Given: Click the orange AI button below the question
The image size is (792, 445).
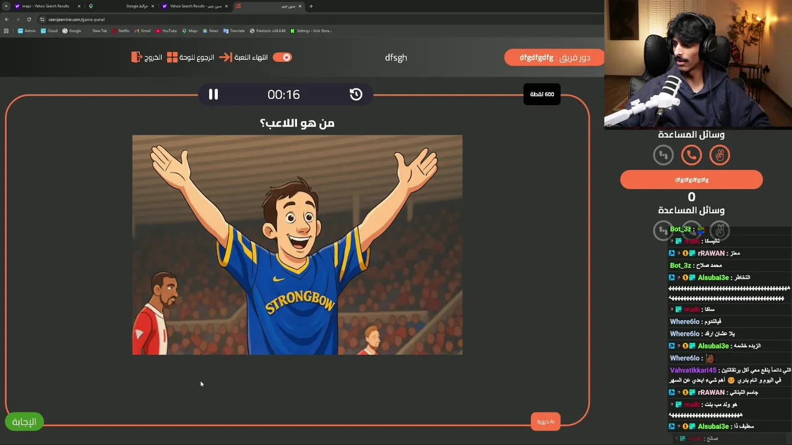Looking at the screenshot, I should pyautogui.click(x=545, y=422).
